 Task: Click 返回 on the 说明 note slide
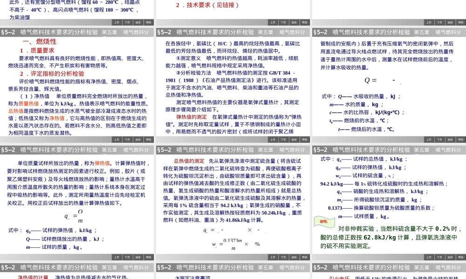click(450, 257)
